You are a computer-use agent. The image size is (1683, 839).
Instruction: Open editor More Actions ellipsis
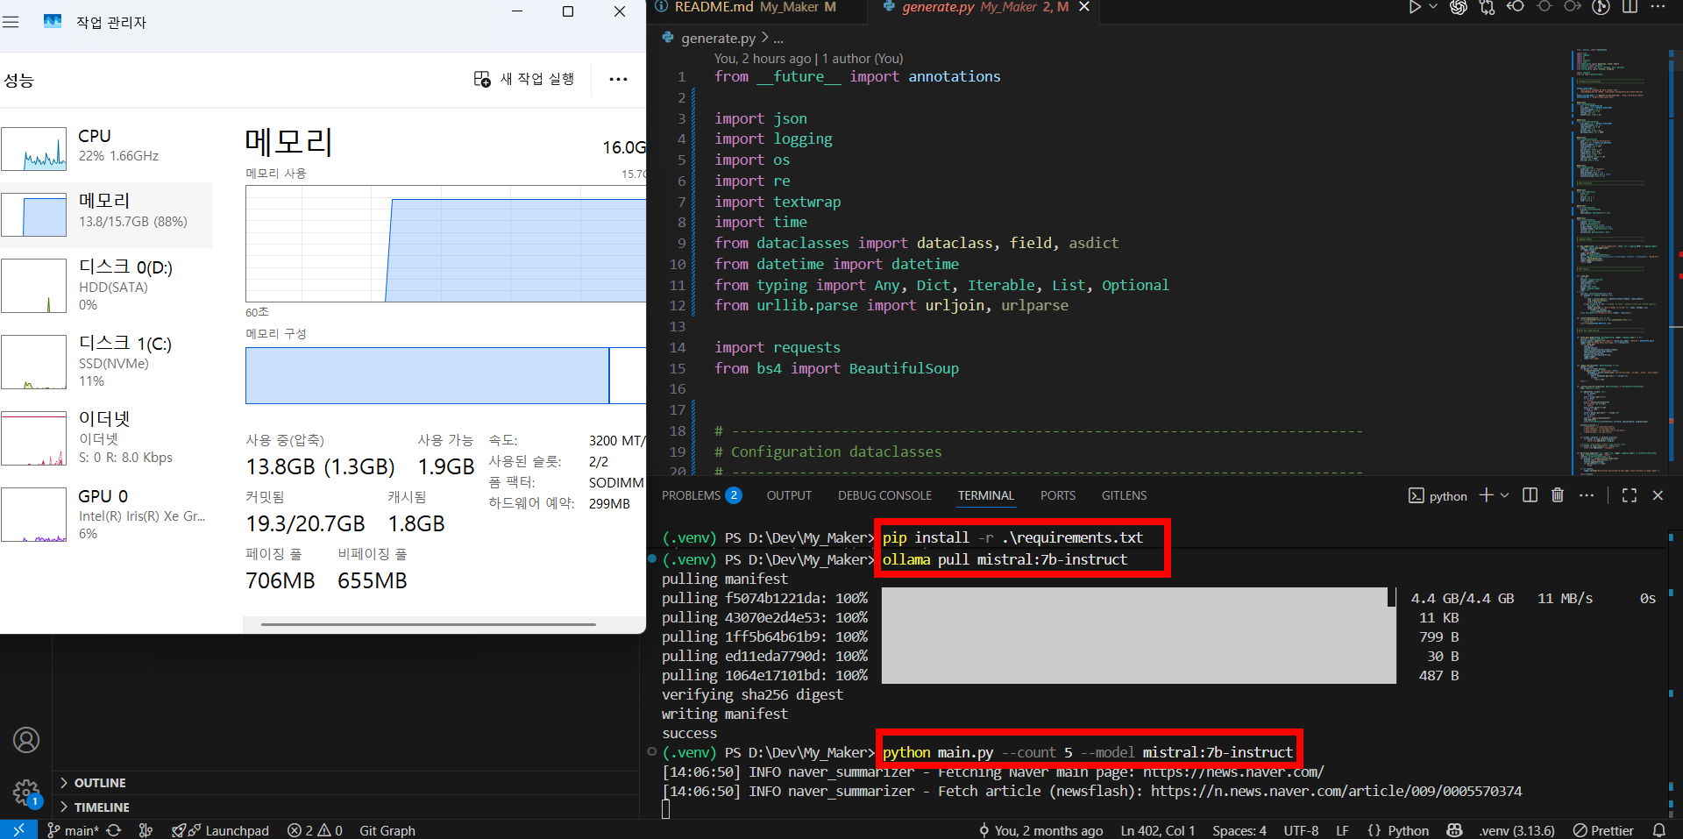[1658, 7]
